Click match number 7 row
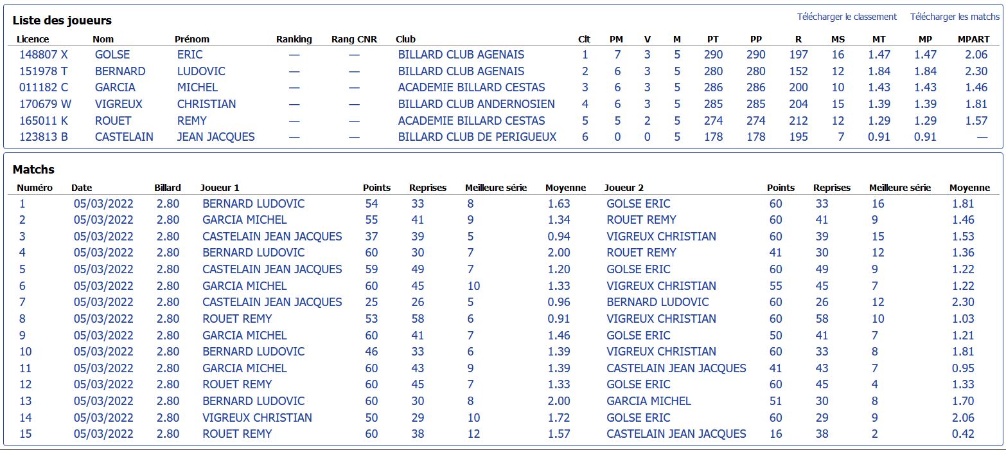 (503, 302)
